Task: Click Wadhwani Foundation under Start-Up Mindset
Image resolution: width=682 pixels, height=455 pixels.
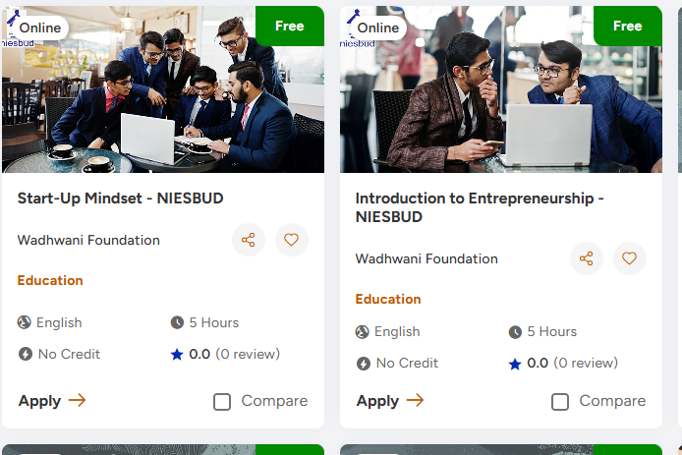Action: (x=88, y=240)
